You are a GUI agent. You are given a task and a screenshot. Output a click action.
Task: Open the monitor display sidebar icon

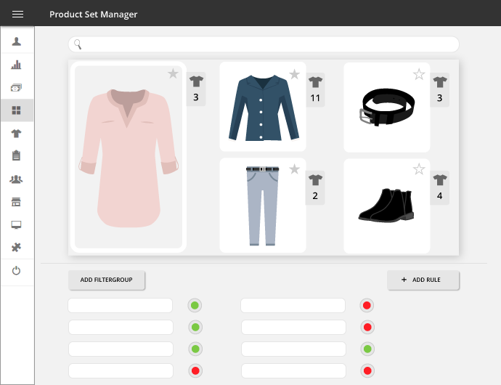pos(16,224)
